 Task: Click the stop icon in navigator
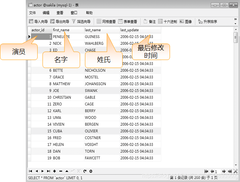click(x=91, y=171)
